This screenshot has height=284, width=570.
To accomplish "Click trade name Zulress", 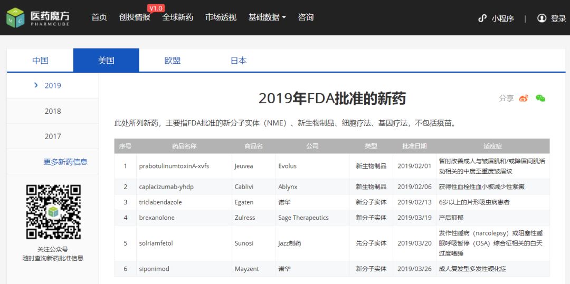I will click(245, 218).
